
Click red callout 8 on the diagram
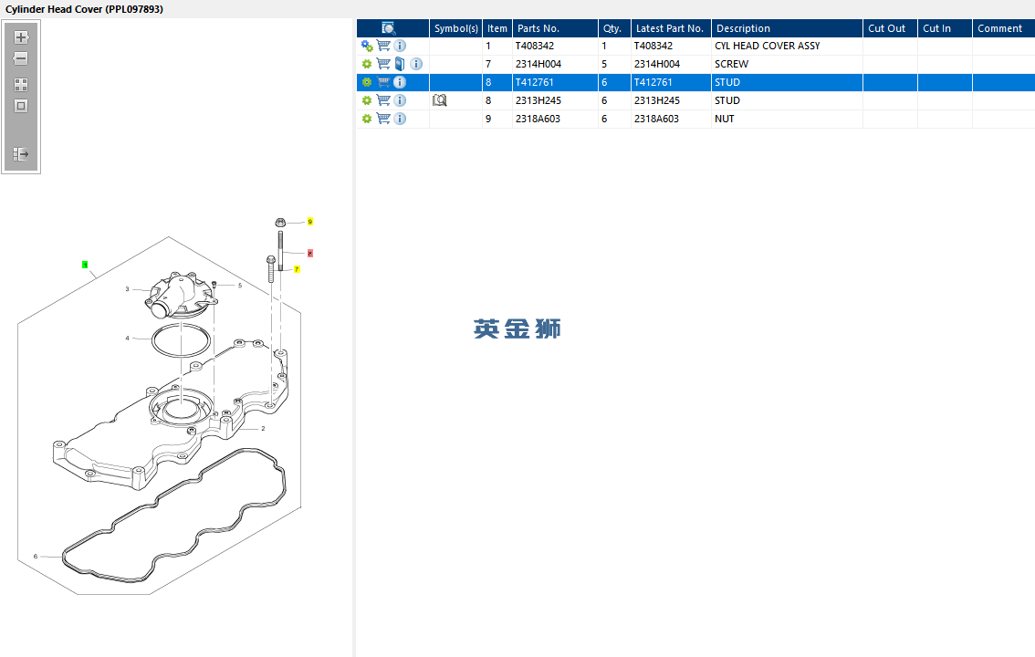point(310,254)
